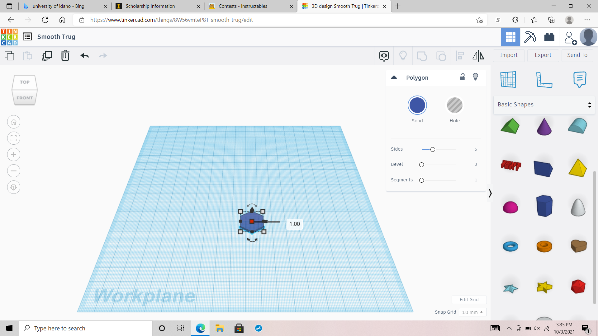Click the Edit Grid button
The image size is (598, 336).
point(469,300)
